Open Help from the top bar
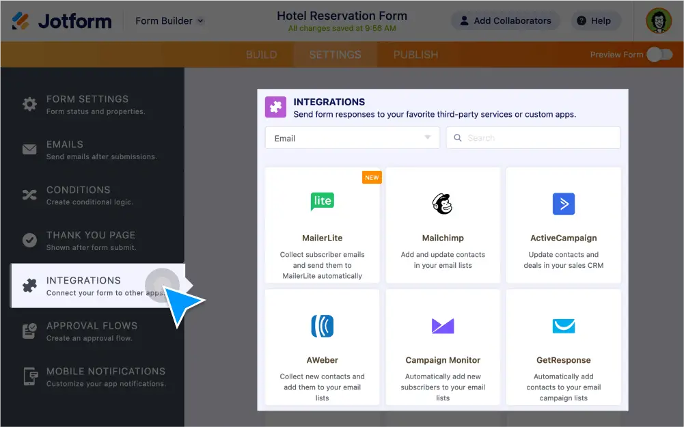Viewport: 684px width, 427px height. (x=594, y=20)
